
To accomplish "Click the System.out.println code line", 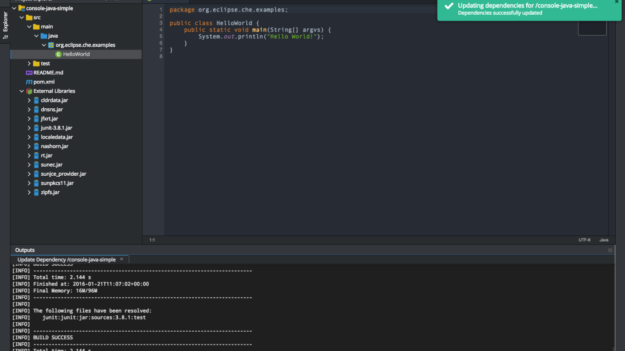I will [x=261, y=36].
